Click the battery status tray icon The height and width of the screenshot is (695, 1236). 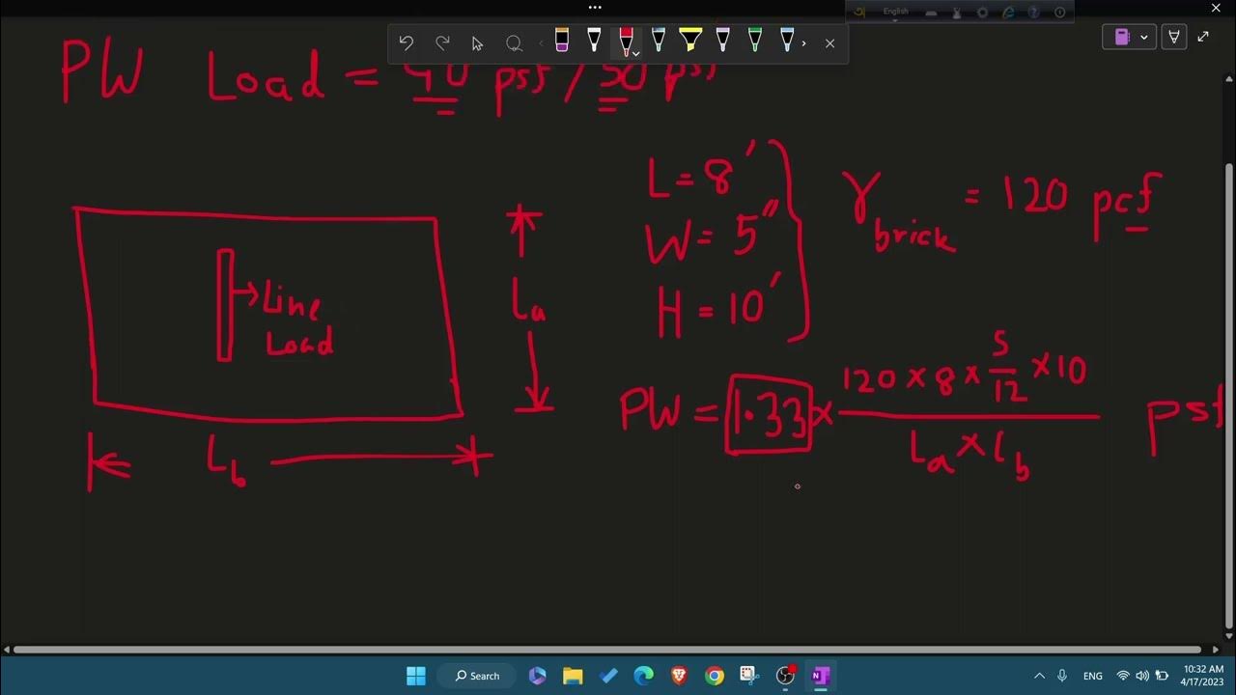(x=1162, y=676)
